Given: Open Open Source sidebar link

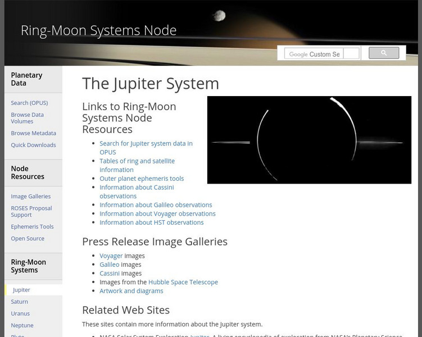Looking at the screenshot, I should pos(28,239).
